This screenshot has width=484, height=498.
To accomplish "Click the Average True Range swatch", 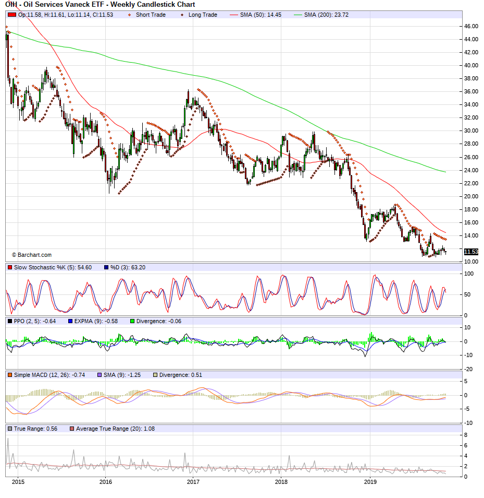I will point(72,429).
